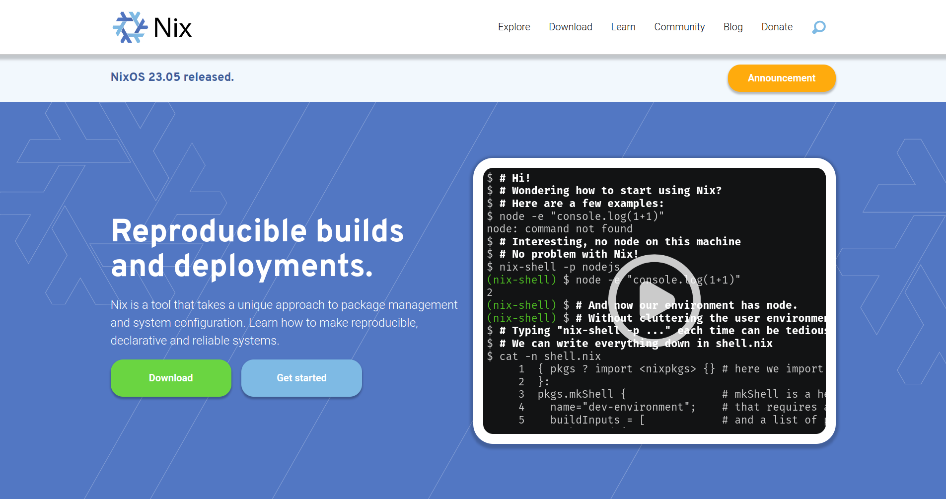
Task: Click the "NixOS 23.05 released." banner text
Action: [172, 77]
